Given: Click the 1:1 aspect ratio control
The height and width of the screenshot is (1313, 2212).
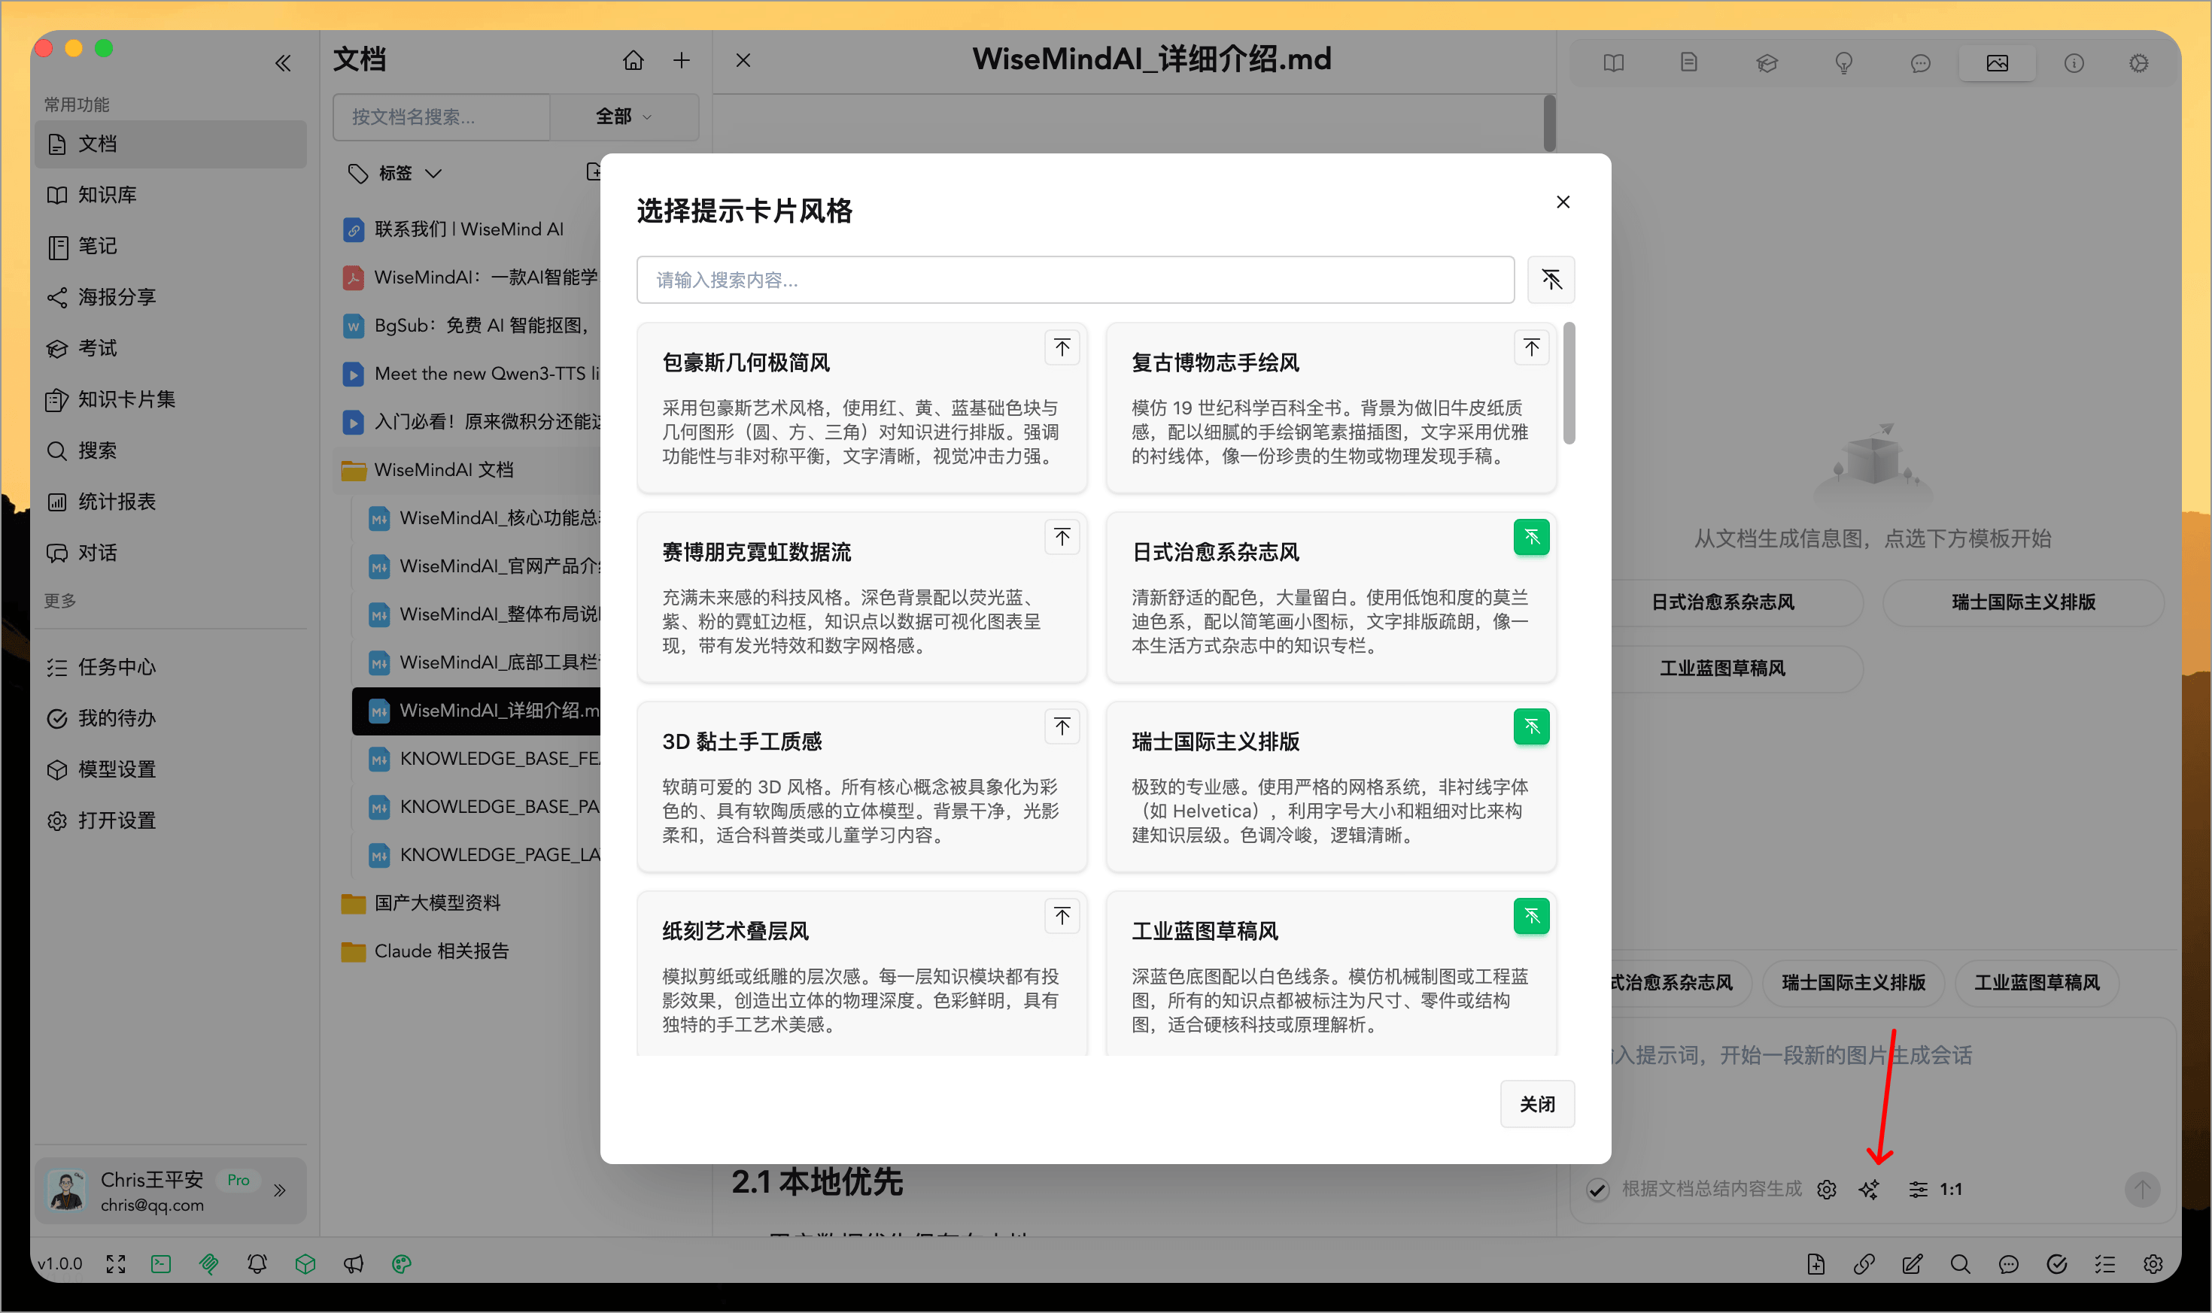Looking at the screenshot, I should pyautogui.click(x=1949, y=1189).
